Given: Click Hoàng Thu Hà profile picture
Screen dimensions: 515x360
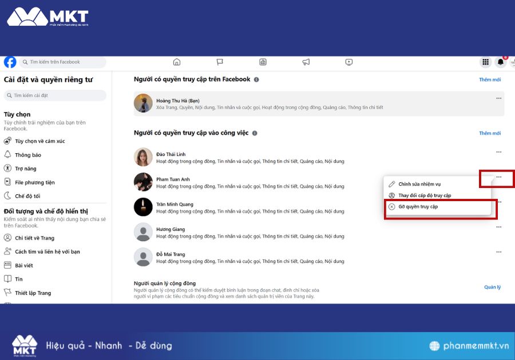Looking at the screenshot, I should [143, 103].
